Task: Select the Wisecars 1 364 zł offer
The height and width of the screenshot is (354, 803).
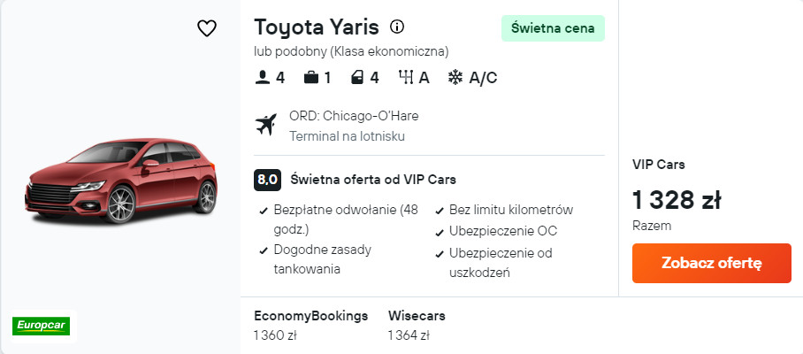Action: 416,325
